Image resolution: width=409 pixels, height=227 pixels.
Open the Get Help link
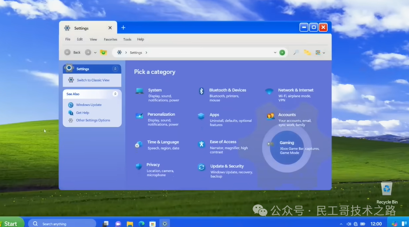pyautogui.click(x=82, y=113)
